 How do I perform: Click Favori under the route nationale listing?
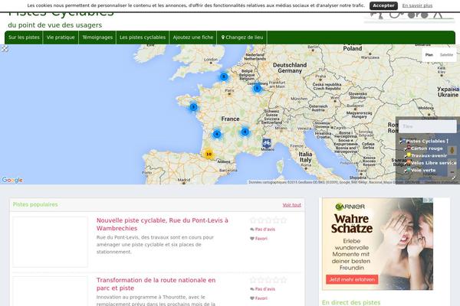click(x=261, y=298)
